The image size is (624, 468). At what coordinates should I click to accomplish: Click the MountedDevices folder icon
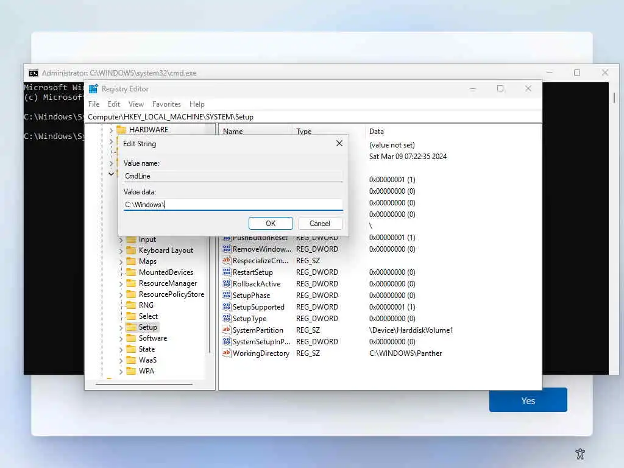pos(131,272)
